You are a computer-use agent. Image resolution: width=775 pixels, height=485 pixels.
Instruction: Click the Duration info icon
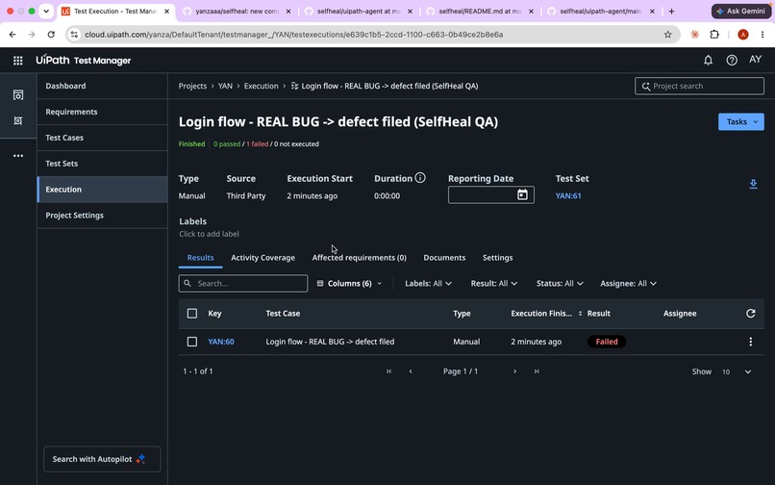point(419,178)
